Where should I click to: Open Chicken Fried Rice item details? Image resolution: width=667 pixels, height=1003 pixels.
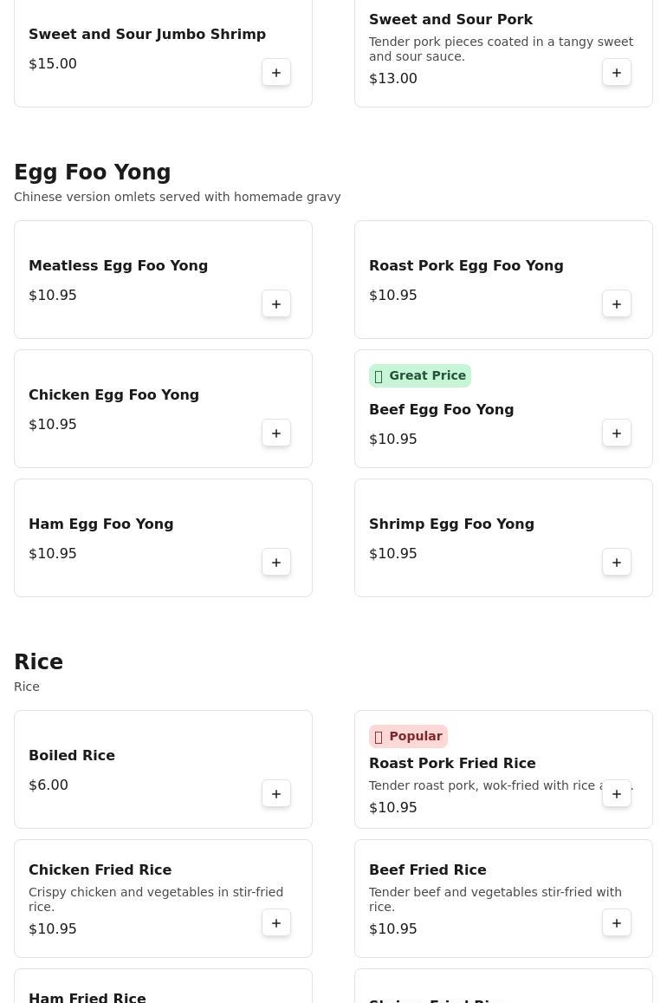(x=100, y=869)
